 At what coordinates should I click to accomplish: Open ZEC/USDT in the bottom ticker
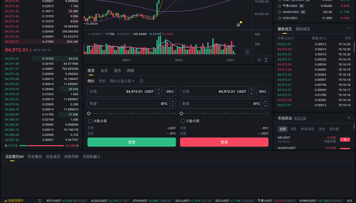coord(234,201)
